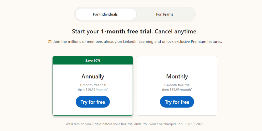262x131 pixels.
Task: Click the asterisk after $19.99/month
Action: (107, 89)
